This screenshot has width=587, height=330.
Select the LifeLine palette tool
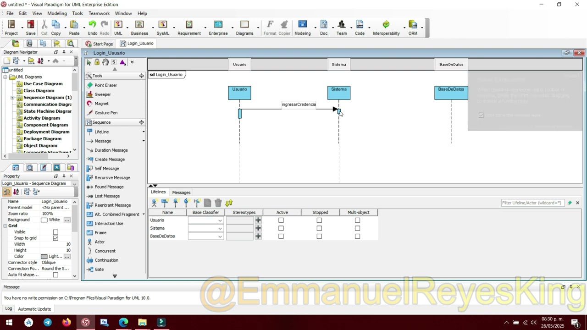[x=101, y=132]
